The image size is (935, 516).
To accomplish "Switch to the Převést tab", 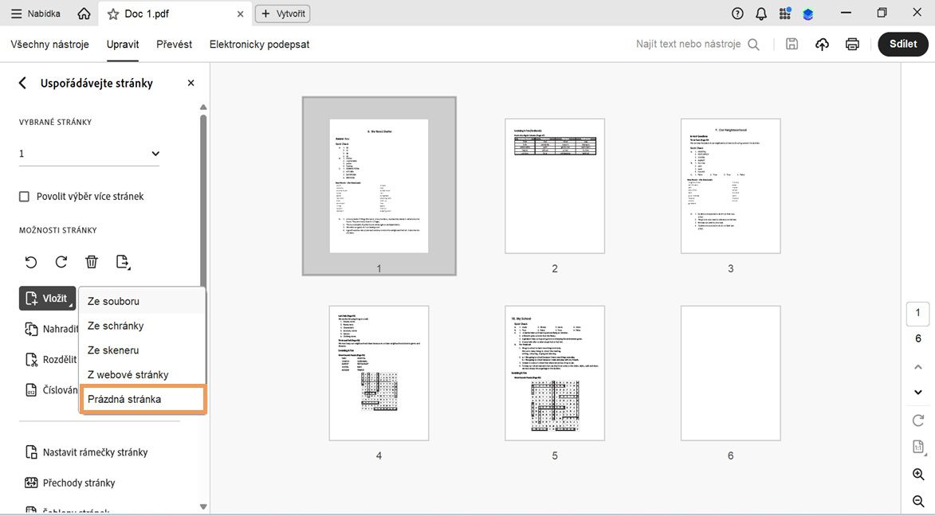I will point(174,44).
